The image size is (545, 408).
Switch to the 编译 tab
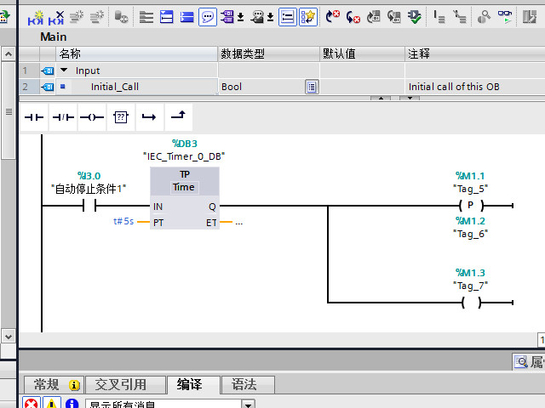point(193,384)
